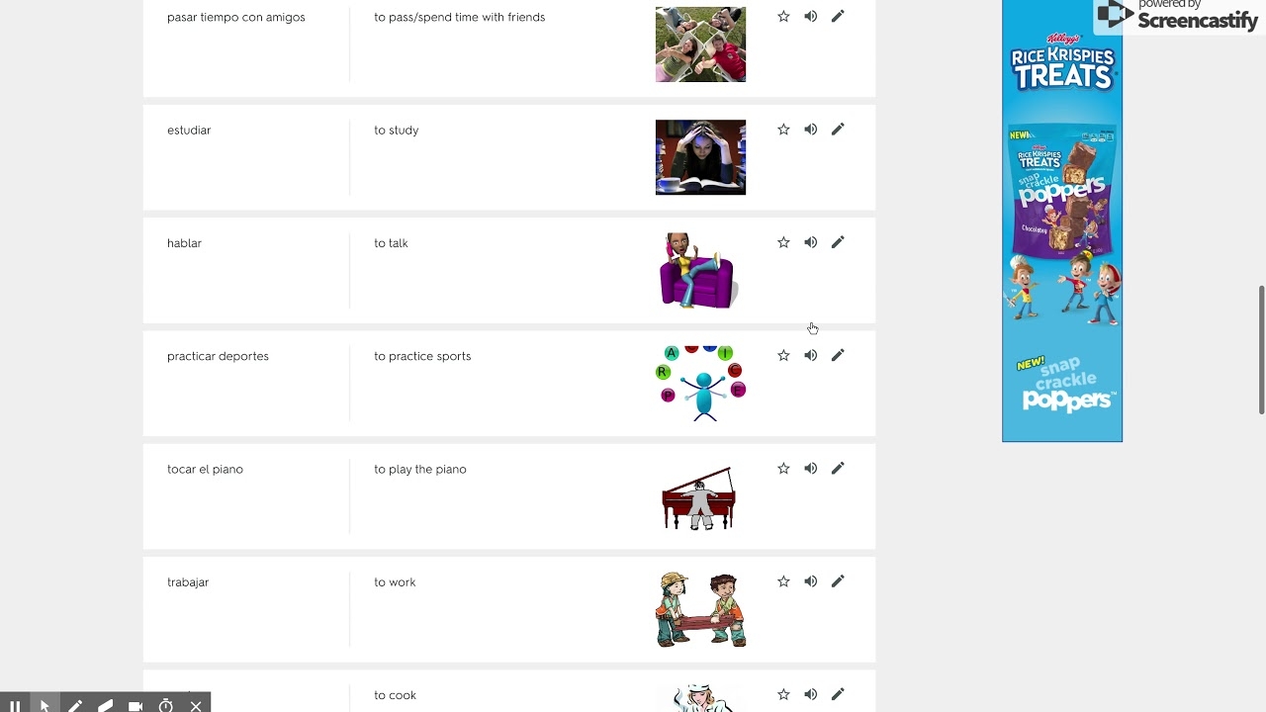Select the 'to practice sports' definition text
Image resolution: width=1266 pixels, height=712 pixels.
point(422,356)
